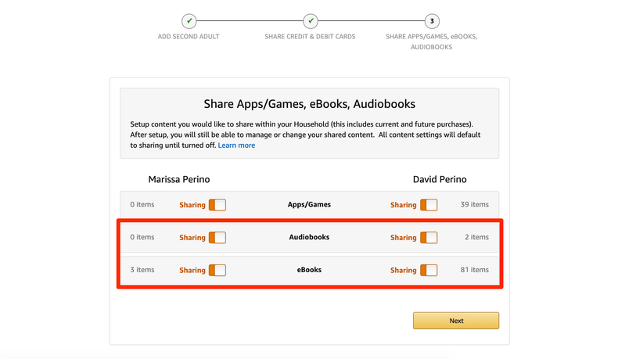Click the Share Credit & Debit Cards checkmark icon
Image resolution: width=618 pixels, height=359 pixels.
[x=311, y=21]
